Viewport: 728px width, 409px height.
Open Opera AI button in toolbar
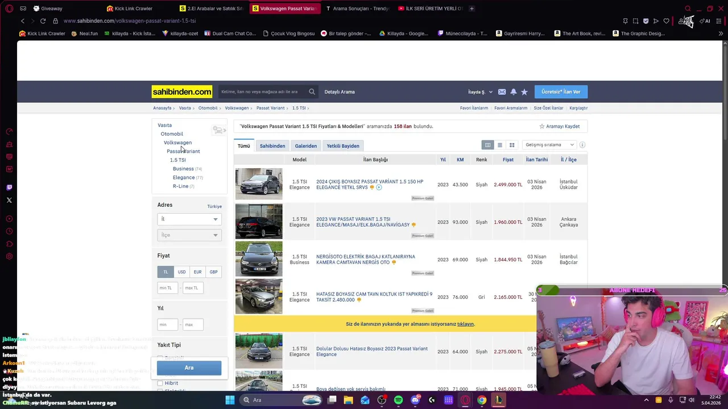[x=705, y=21]
